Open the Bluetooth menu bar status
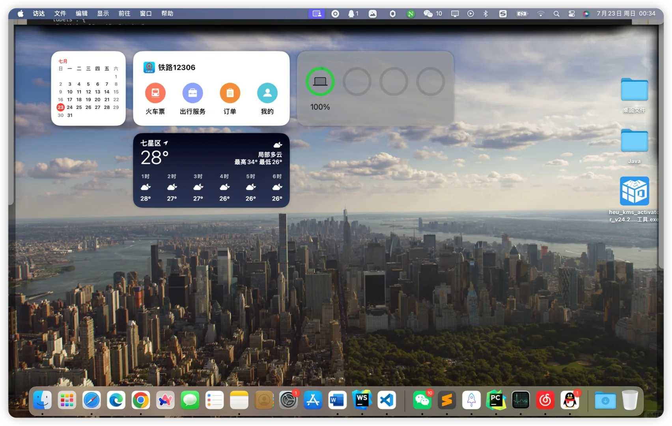The height and width of the screenshot is (426, 672). pos(485,13)
